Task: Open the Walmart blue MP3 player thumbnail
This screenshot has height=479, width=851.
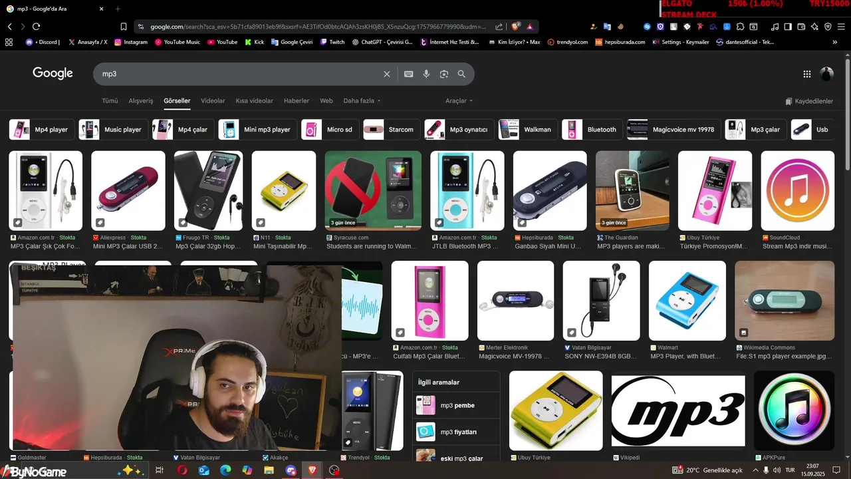Action: pyautogui.click(x=687, y=301)
